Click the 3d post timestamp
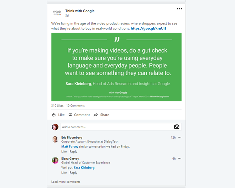The width and height of the screenshot is (235, 188). [x=67, y=16]
